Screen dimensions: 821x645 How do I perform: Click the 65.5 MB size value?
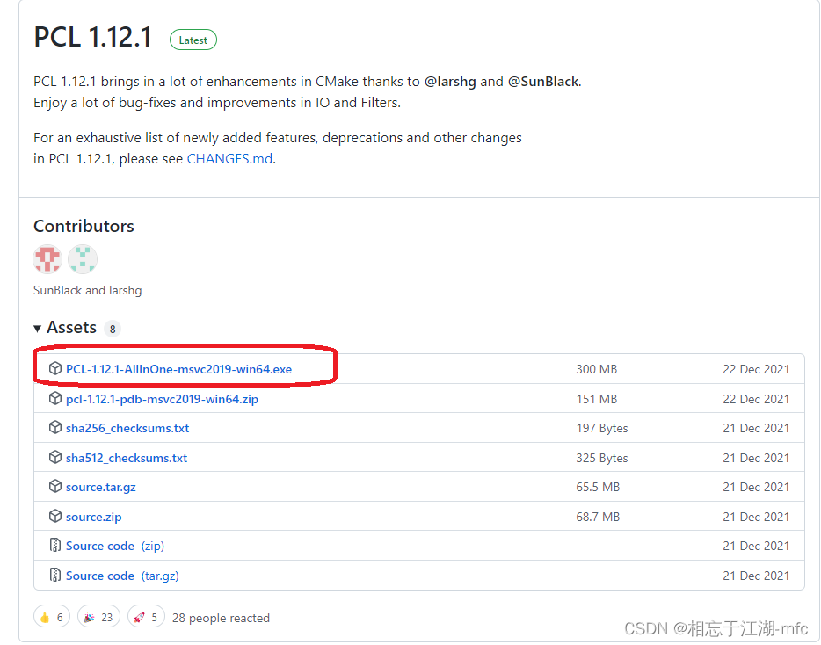click(598, 488)
